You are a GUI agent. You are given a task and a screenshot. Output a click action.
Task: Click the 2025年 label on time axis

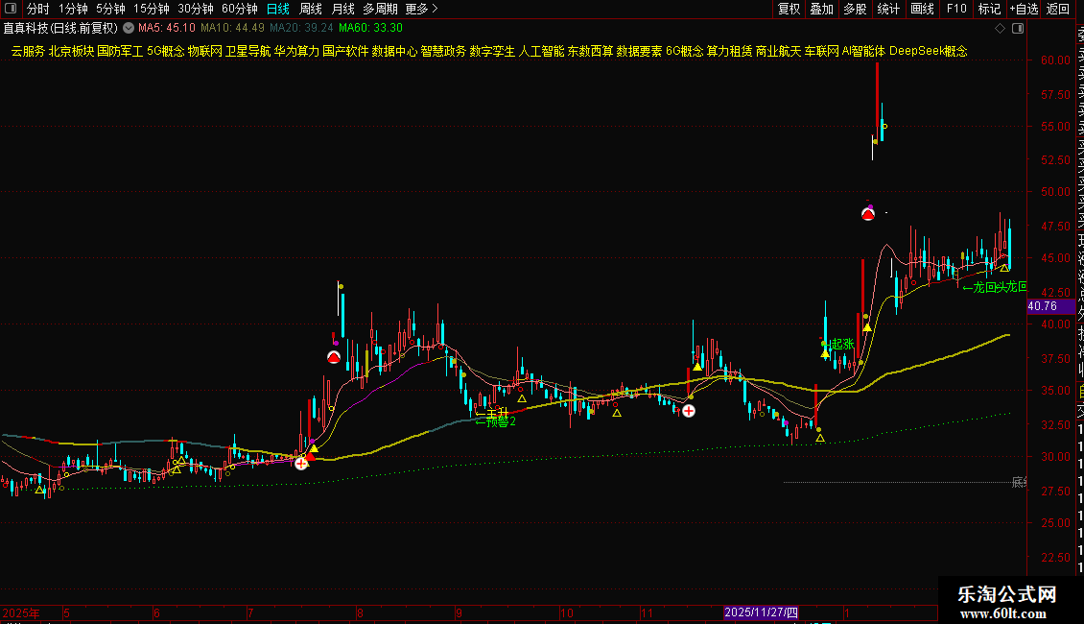[x=21, y=612]
